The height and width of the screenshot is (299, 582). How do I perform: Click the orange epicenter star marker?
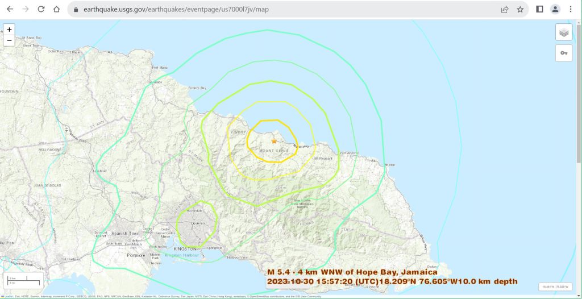(274, 141)
